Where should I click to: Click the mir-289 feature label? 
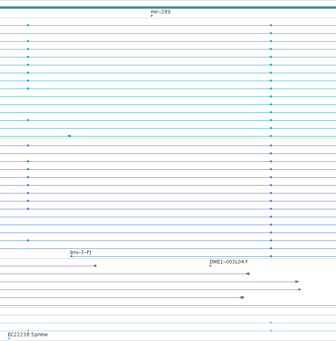point(160,12)
